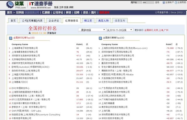Open SAP(中国)研究院 - SAP Labs link
The width and height of the screenshot is (187, 120).
(26, 111)
